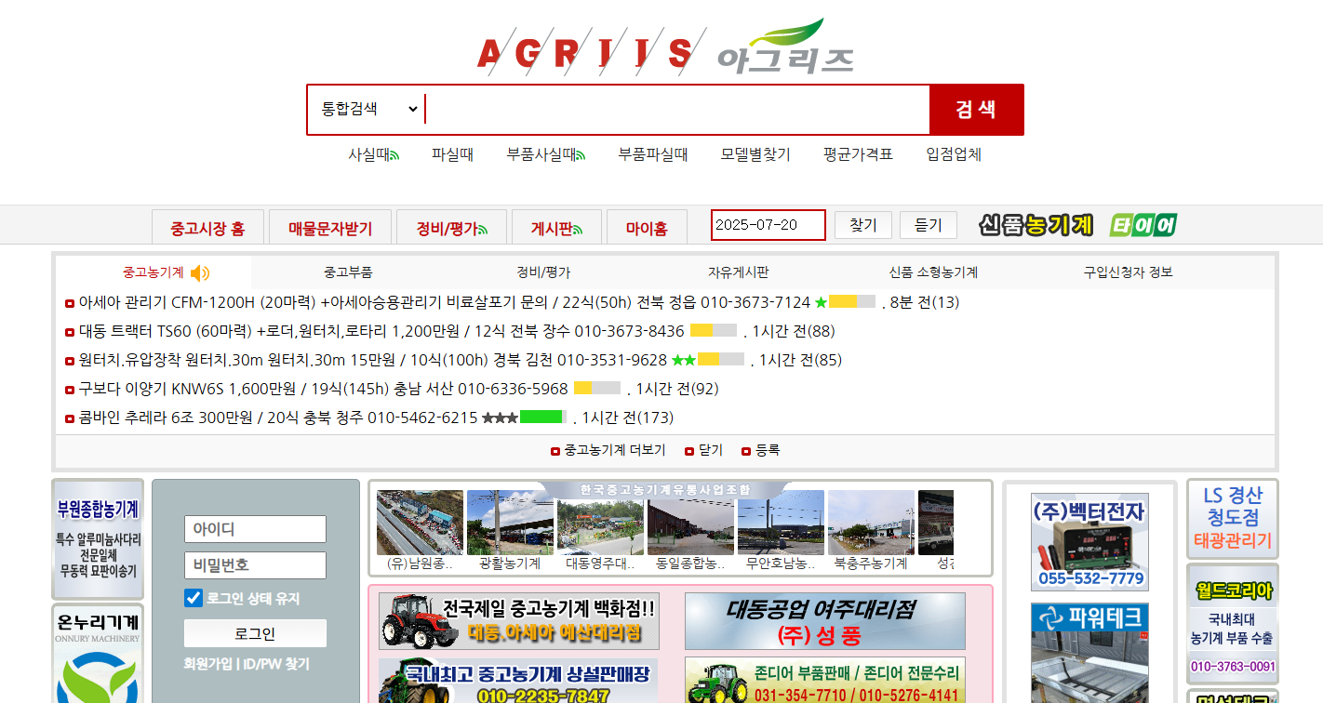Open the 통합검색 search type dropdown
Screen dimensions: 1323x703
tap(369, 109)
